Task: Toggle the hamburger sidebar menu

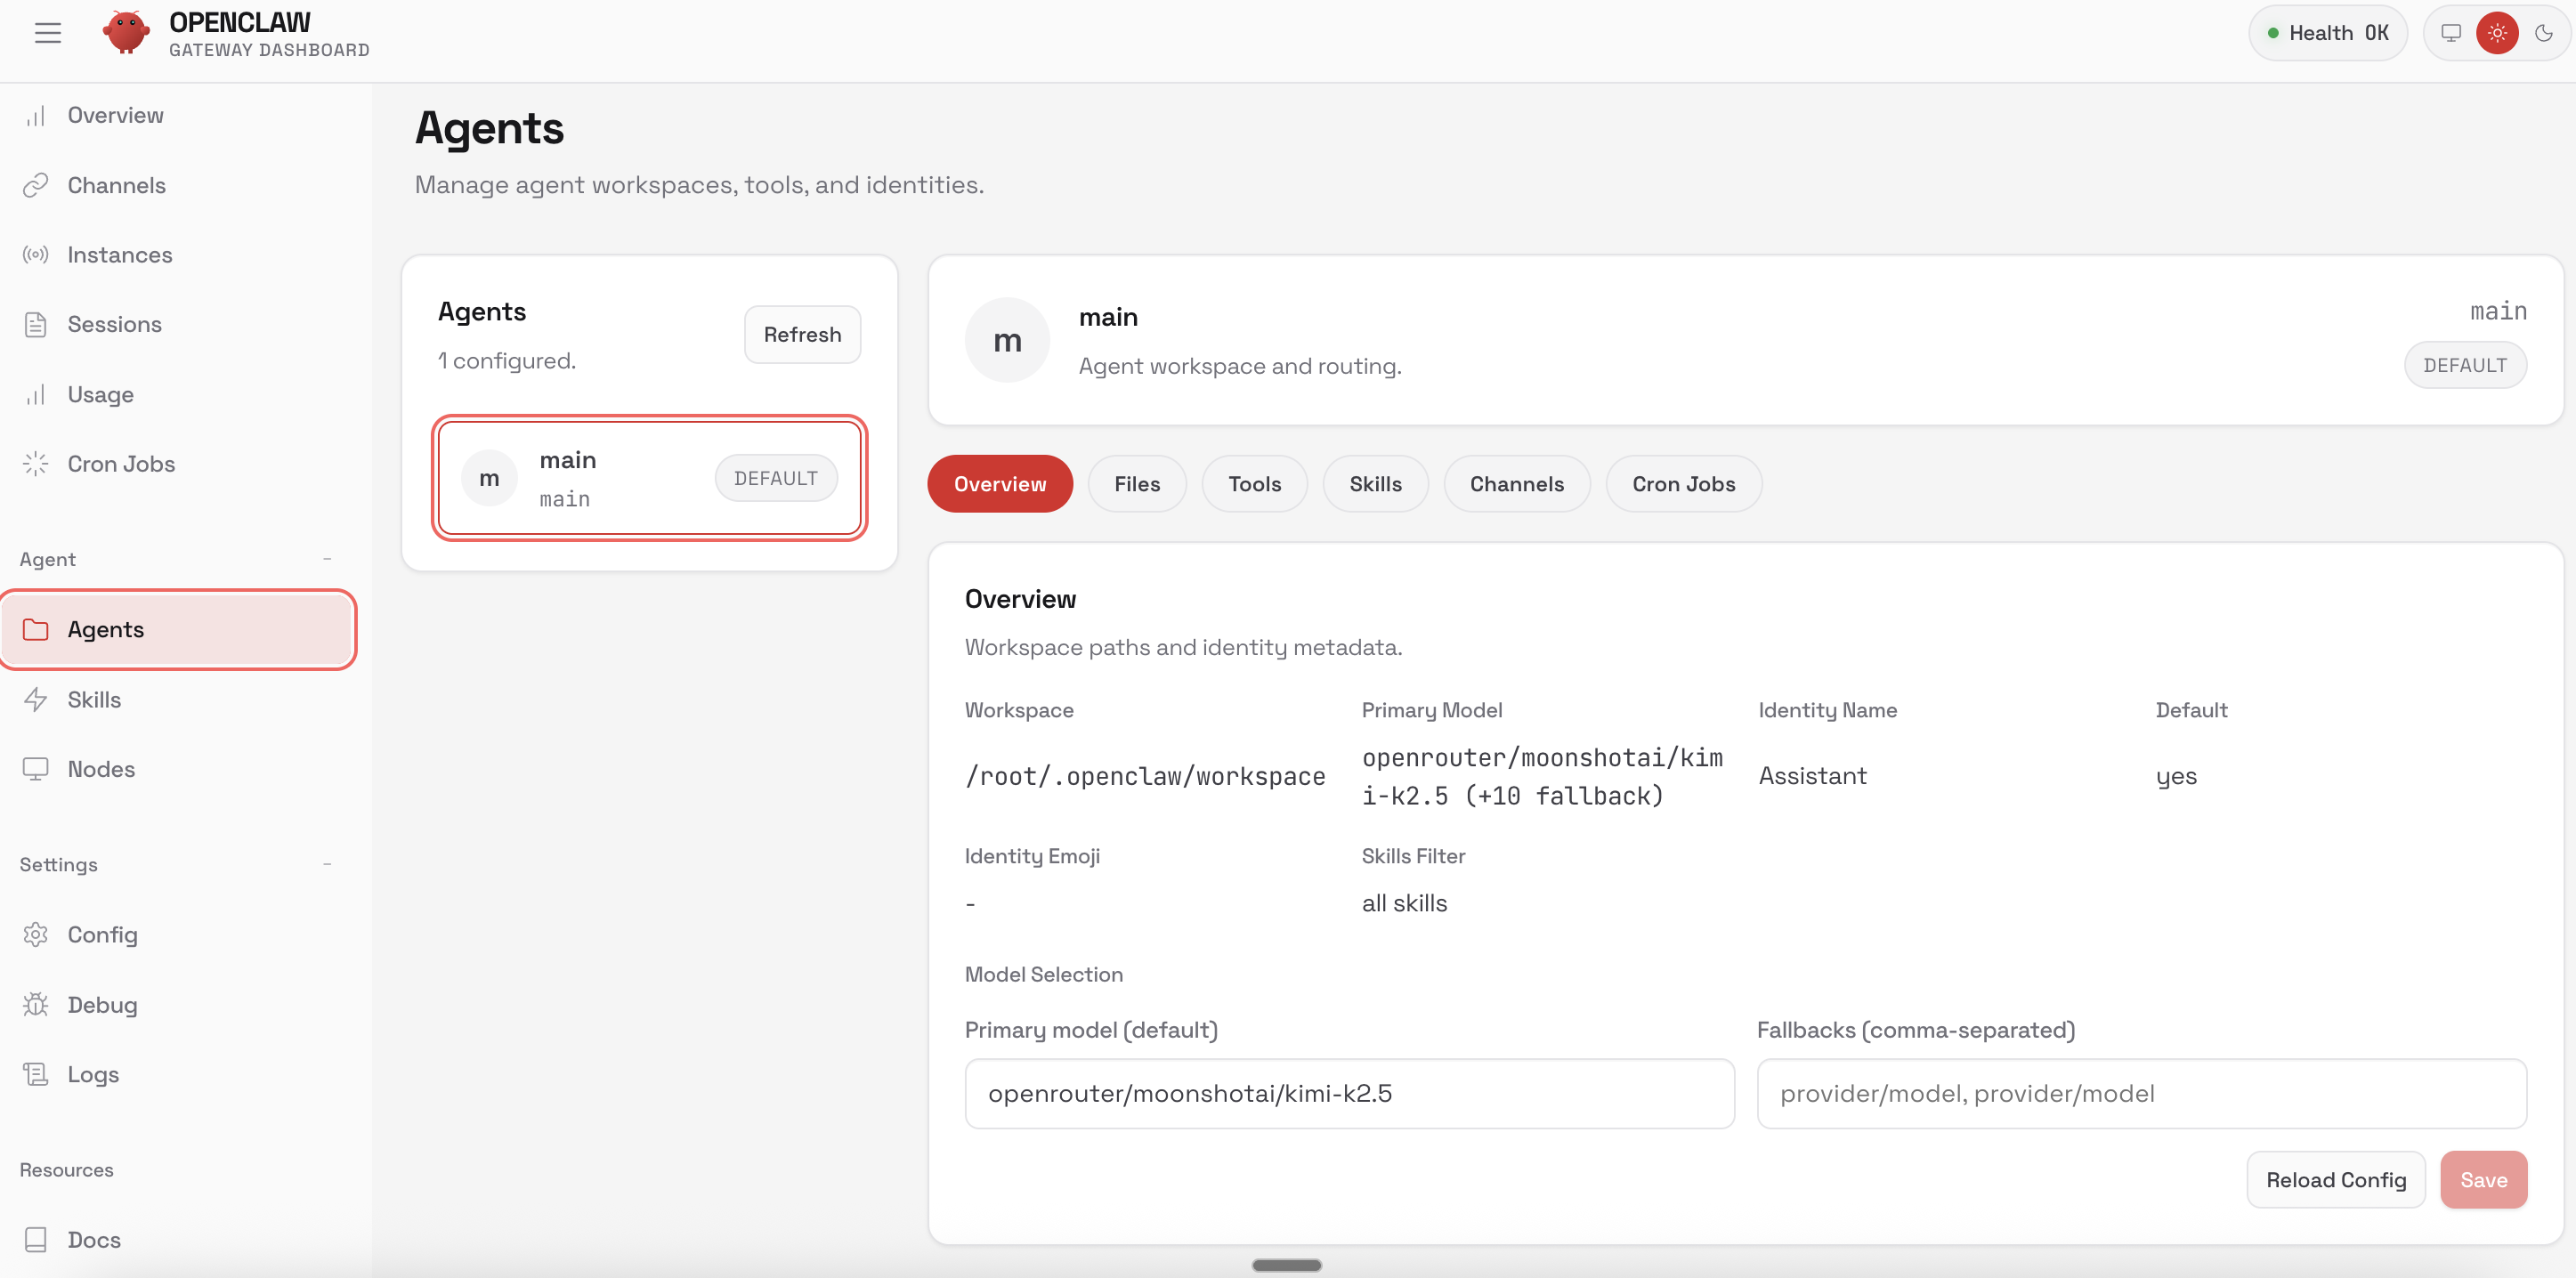Action: 48,33
